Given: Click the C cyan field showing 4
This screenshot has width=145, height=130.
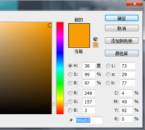Looking at the screenshot, I should pos(126,93).
